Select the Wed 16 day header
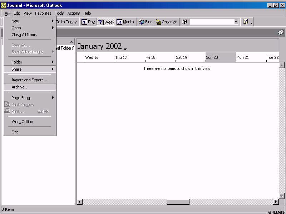Screen dimensions: 286x214 click(x=92, y=57)
